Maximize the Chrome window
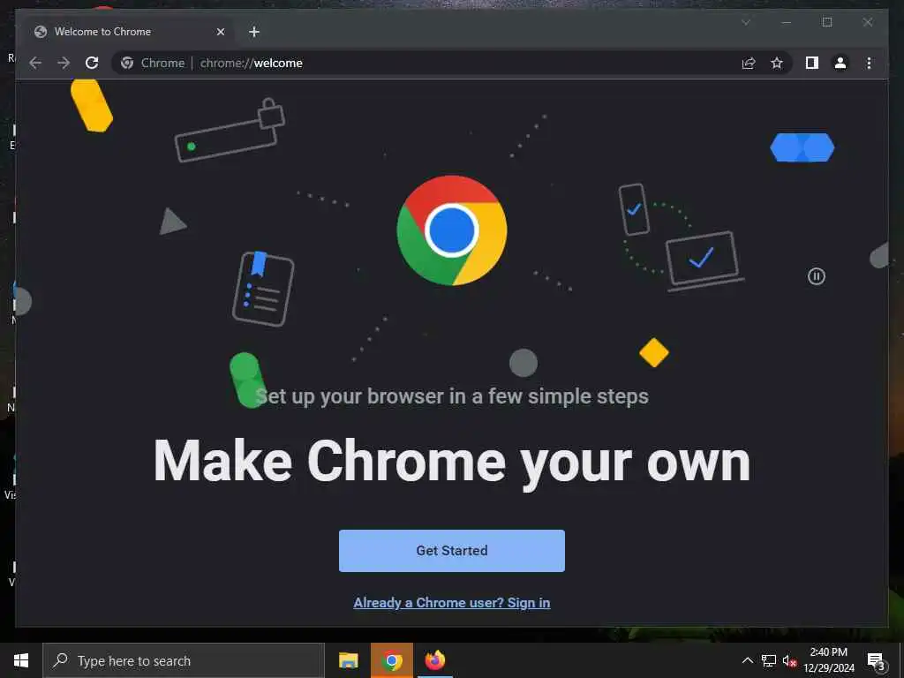 pos(827,22)
